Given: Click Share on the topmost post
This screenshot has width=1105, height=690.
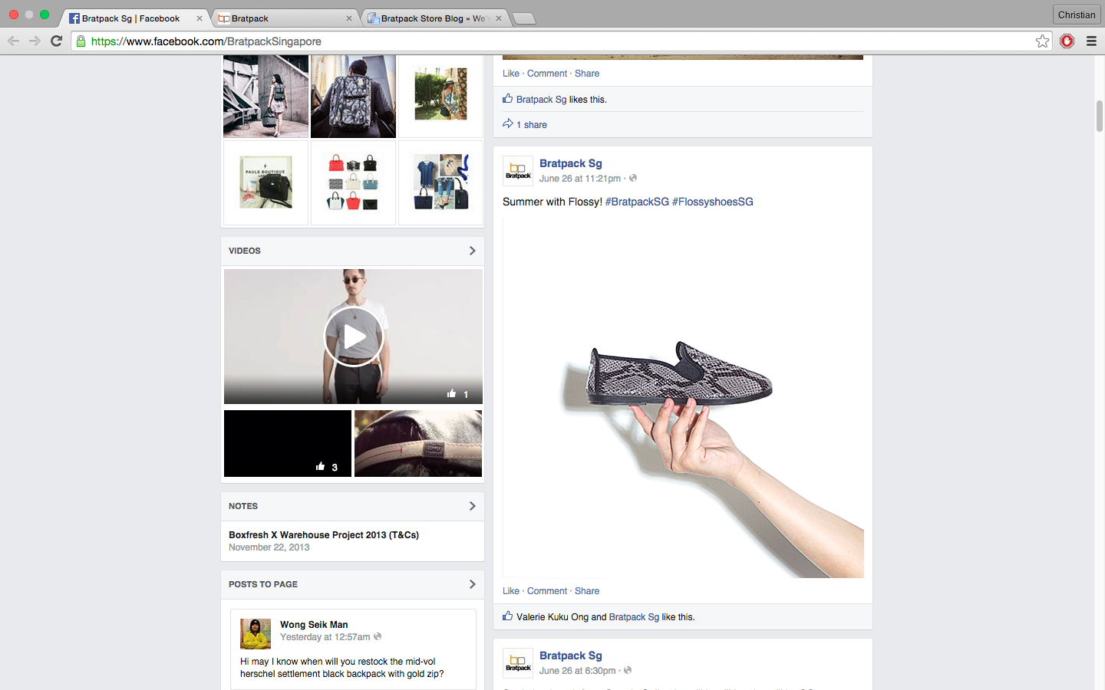Looking at the screenshot, I should pos(587,74).
